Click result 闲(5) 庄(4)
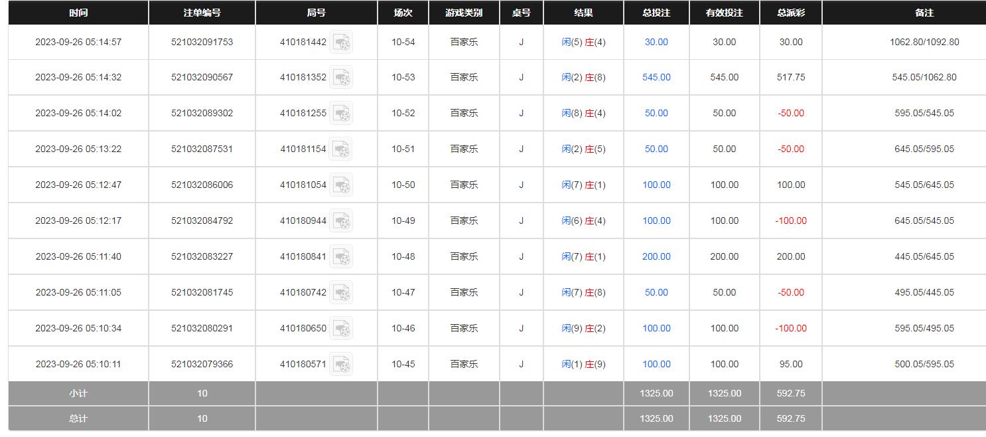986x437 pixels. [x=583, y=42]
